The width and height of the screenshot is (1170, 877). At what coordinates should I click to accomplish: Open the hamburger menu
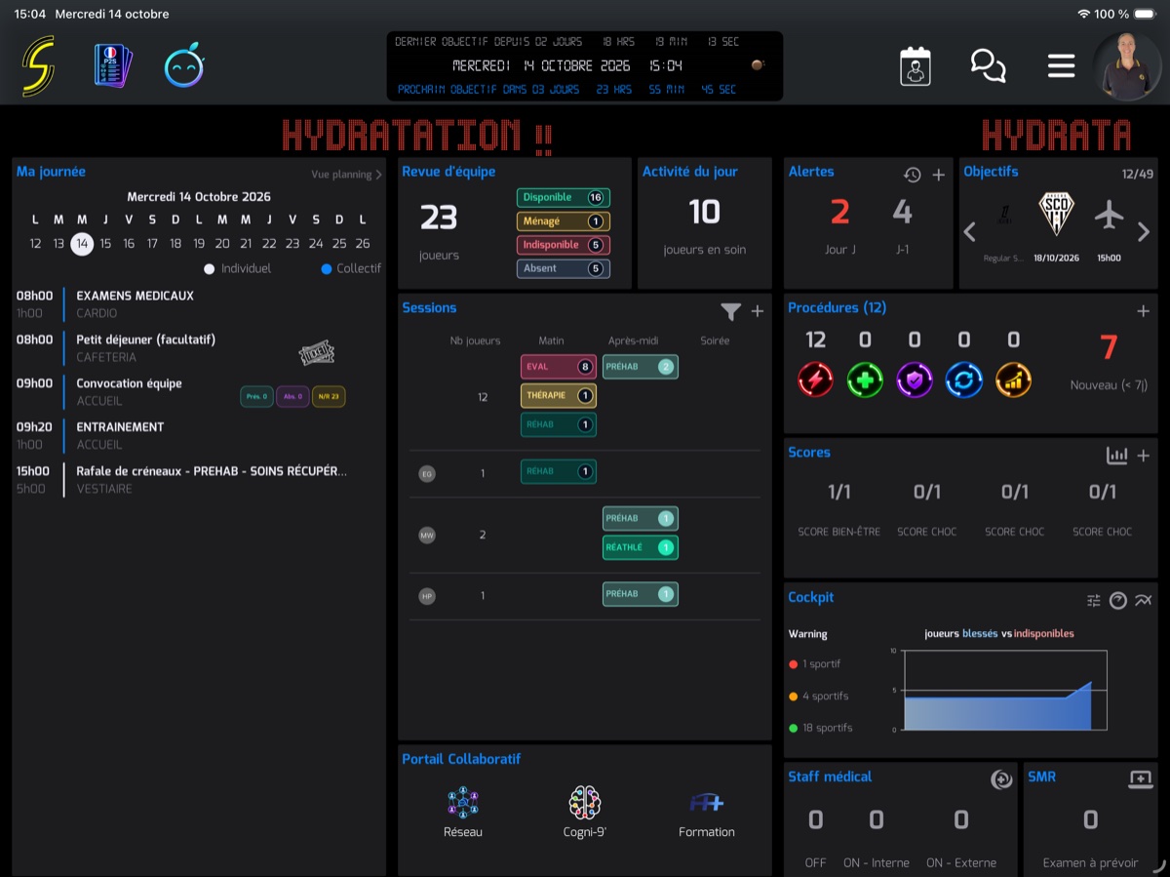point(1061,66)
